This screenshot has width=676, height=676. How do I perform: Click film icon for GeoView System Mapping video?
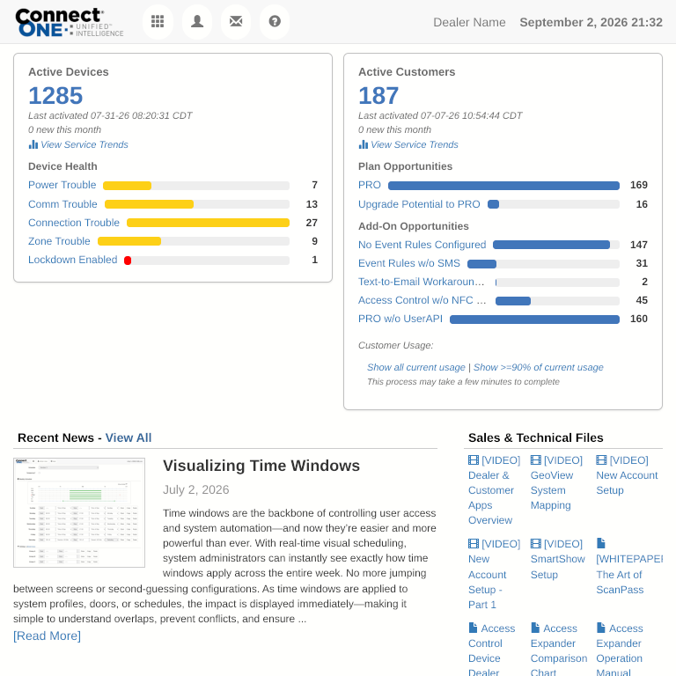point(536,460)
